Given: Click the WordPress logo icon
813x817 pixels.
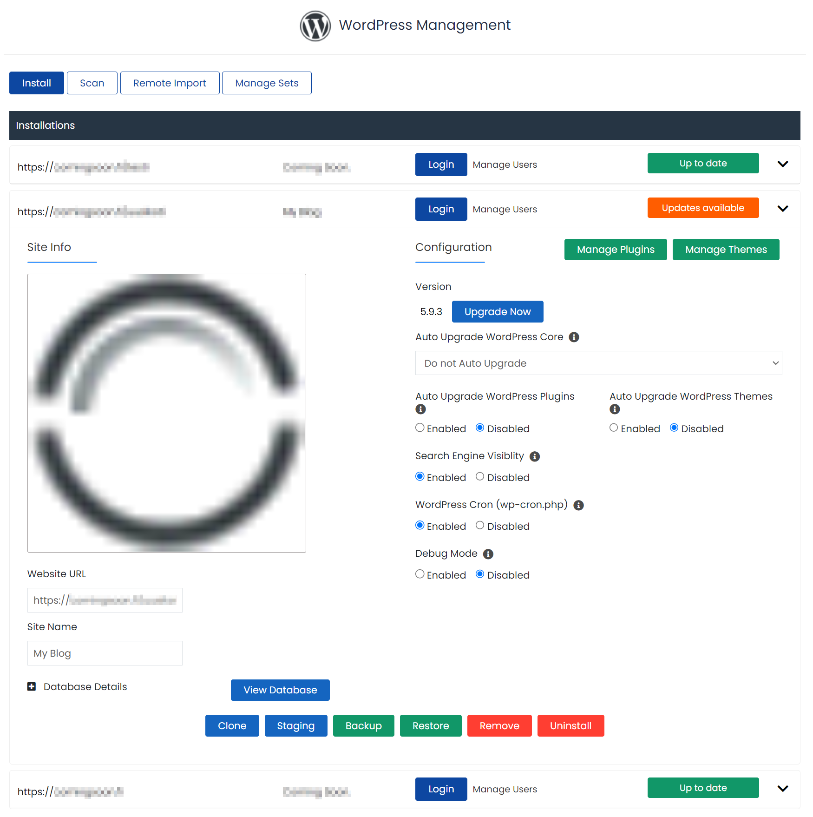Looking at the screenshot, I should (x=315, y=26).
